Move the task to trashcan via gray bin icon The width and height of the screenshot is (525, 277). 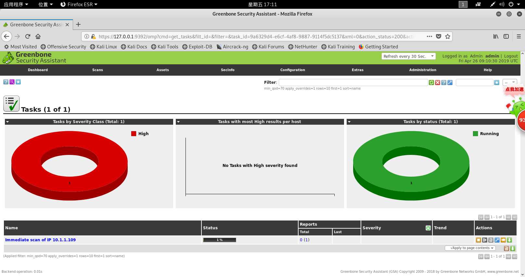(x=491, y=240)
